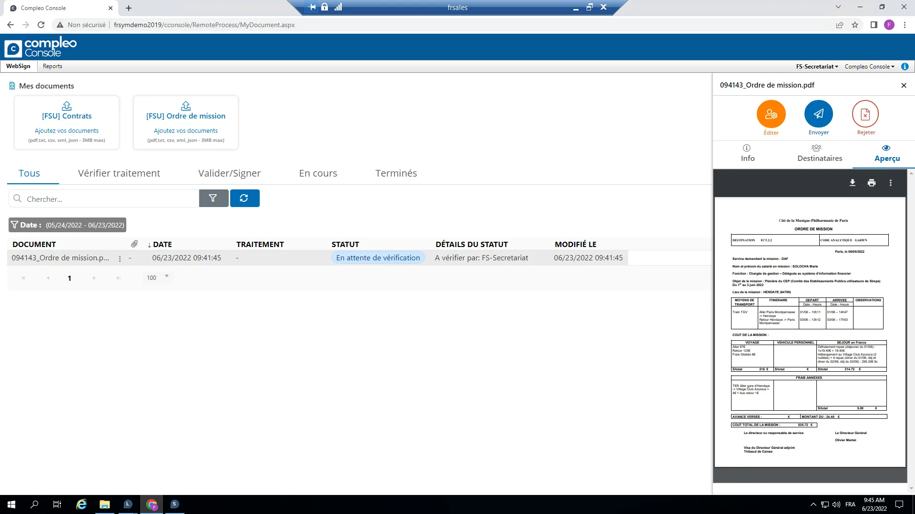Viewport: 915px width, 514px height.
Task: Click the attachment column paperclip icon
Action: tap(134, 244)
